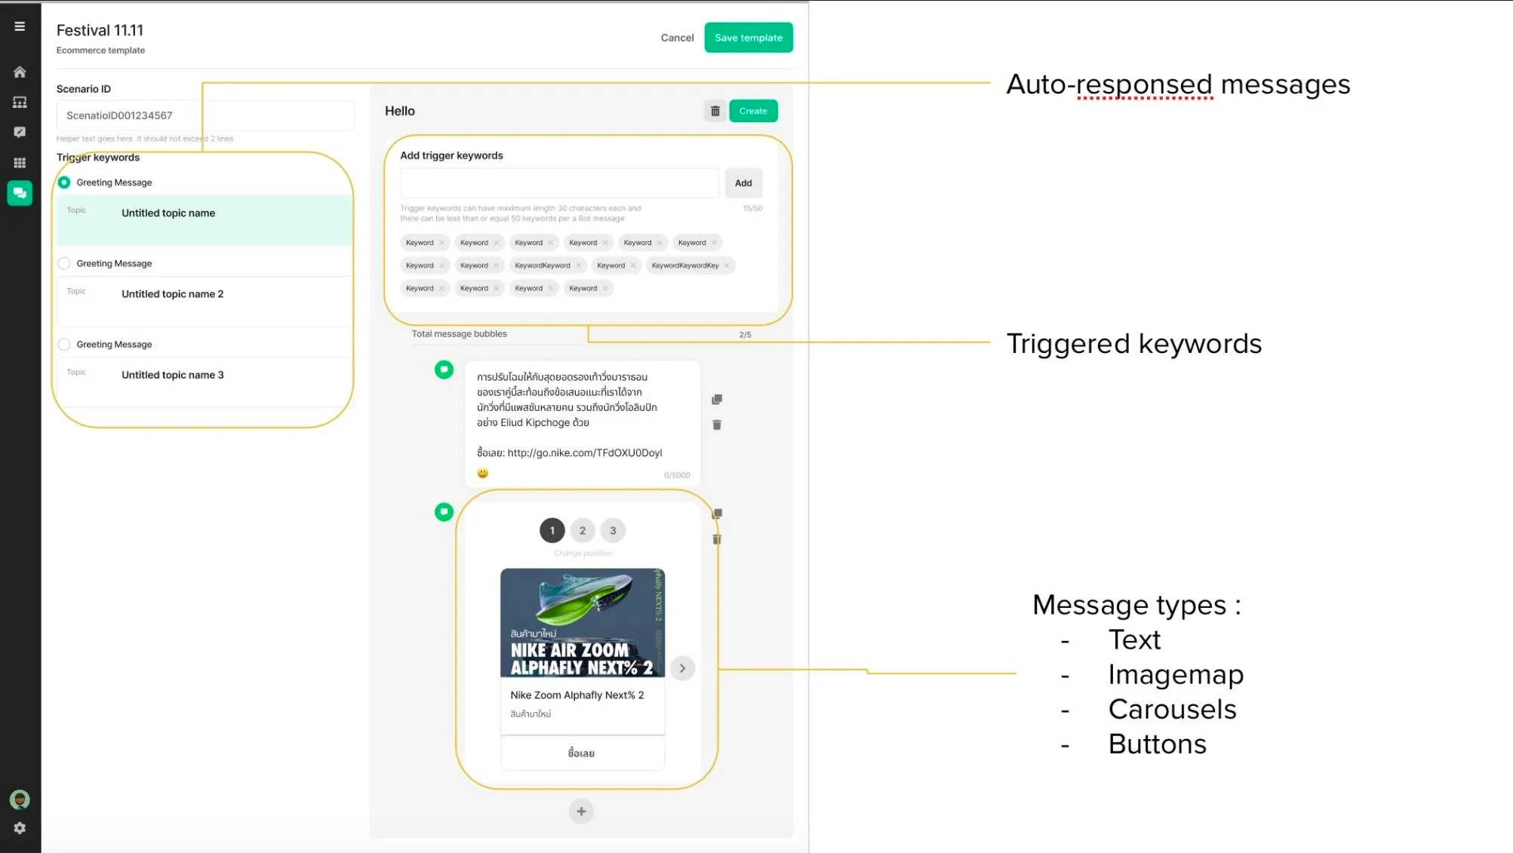This screenshot has height=853, width=1513.
Task: Show next carousel card with arrow
Action: (682, 668)
